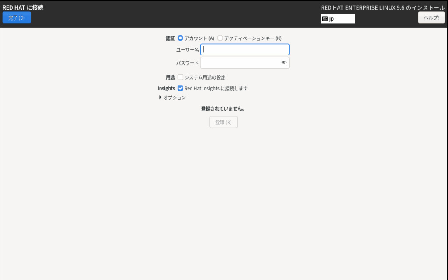
Task: Click the RED HAT に接続 page title
Action: pos(23,7)
